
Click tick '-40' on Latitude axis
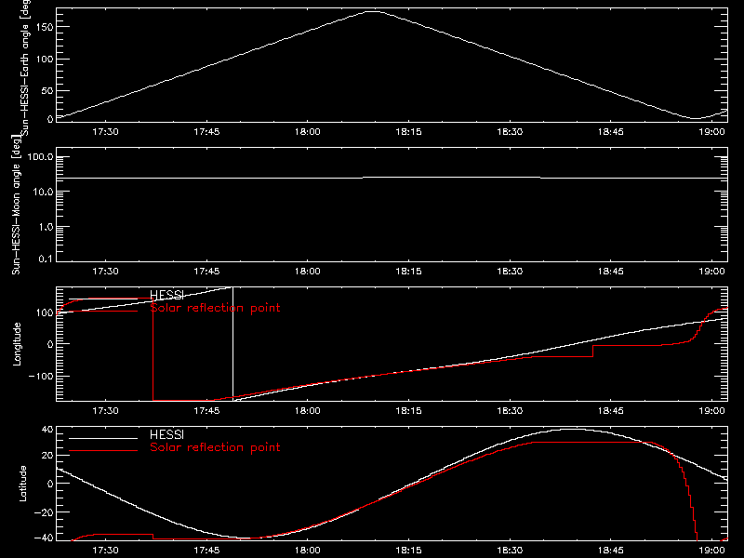44,538
